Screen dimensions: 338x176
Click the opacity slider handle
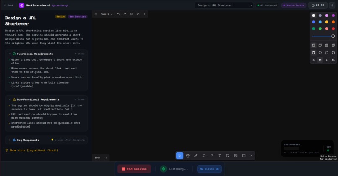point(333,36)
